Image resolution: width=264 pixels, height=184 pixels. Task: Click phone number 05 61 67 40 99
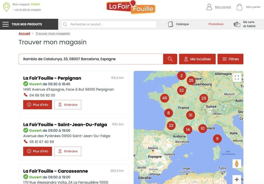pyautogui.click(x=42, y=142)
